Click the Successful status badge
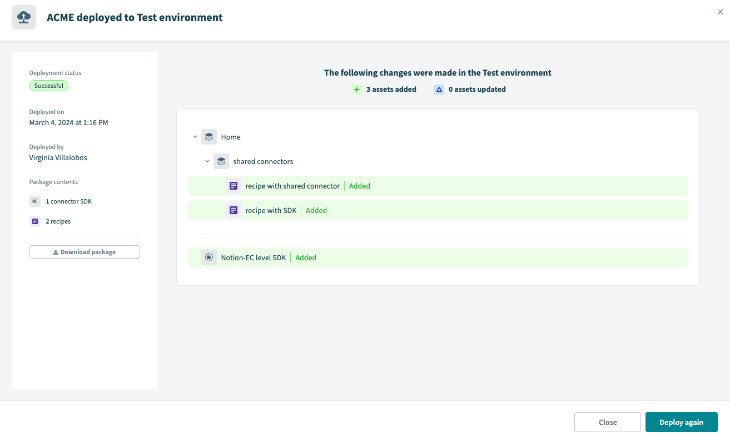 point(49,86)
